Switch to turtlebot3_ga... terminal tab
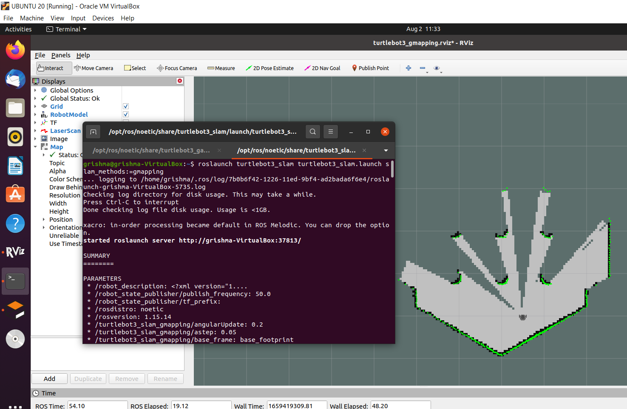 point(151,150)
